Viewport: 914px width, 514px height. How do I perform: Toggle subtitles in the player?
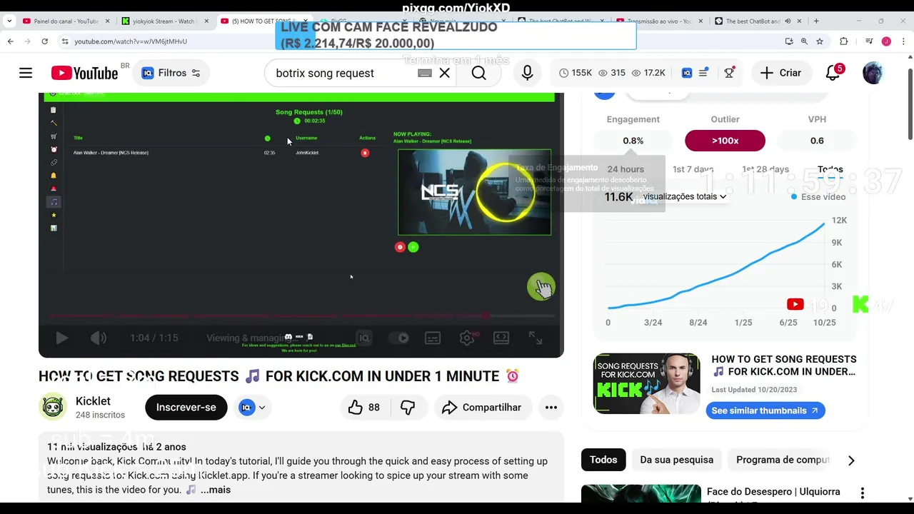[x=433, y=338]
